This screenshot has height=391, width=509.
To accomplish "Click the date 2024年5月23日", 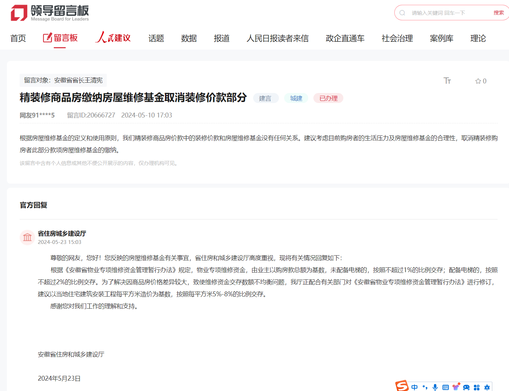I will 59,378.
